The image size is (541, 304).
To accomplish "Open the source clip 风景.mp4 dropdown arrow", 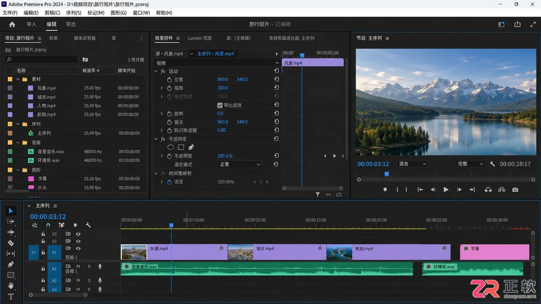I will click(x=191, y=54).
